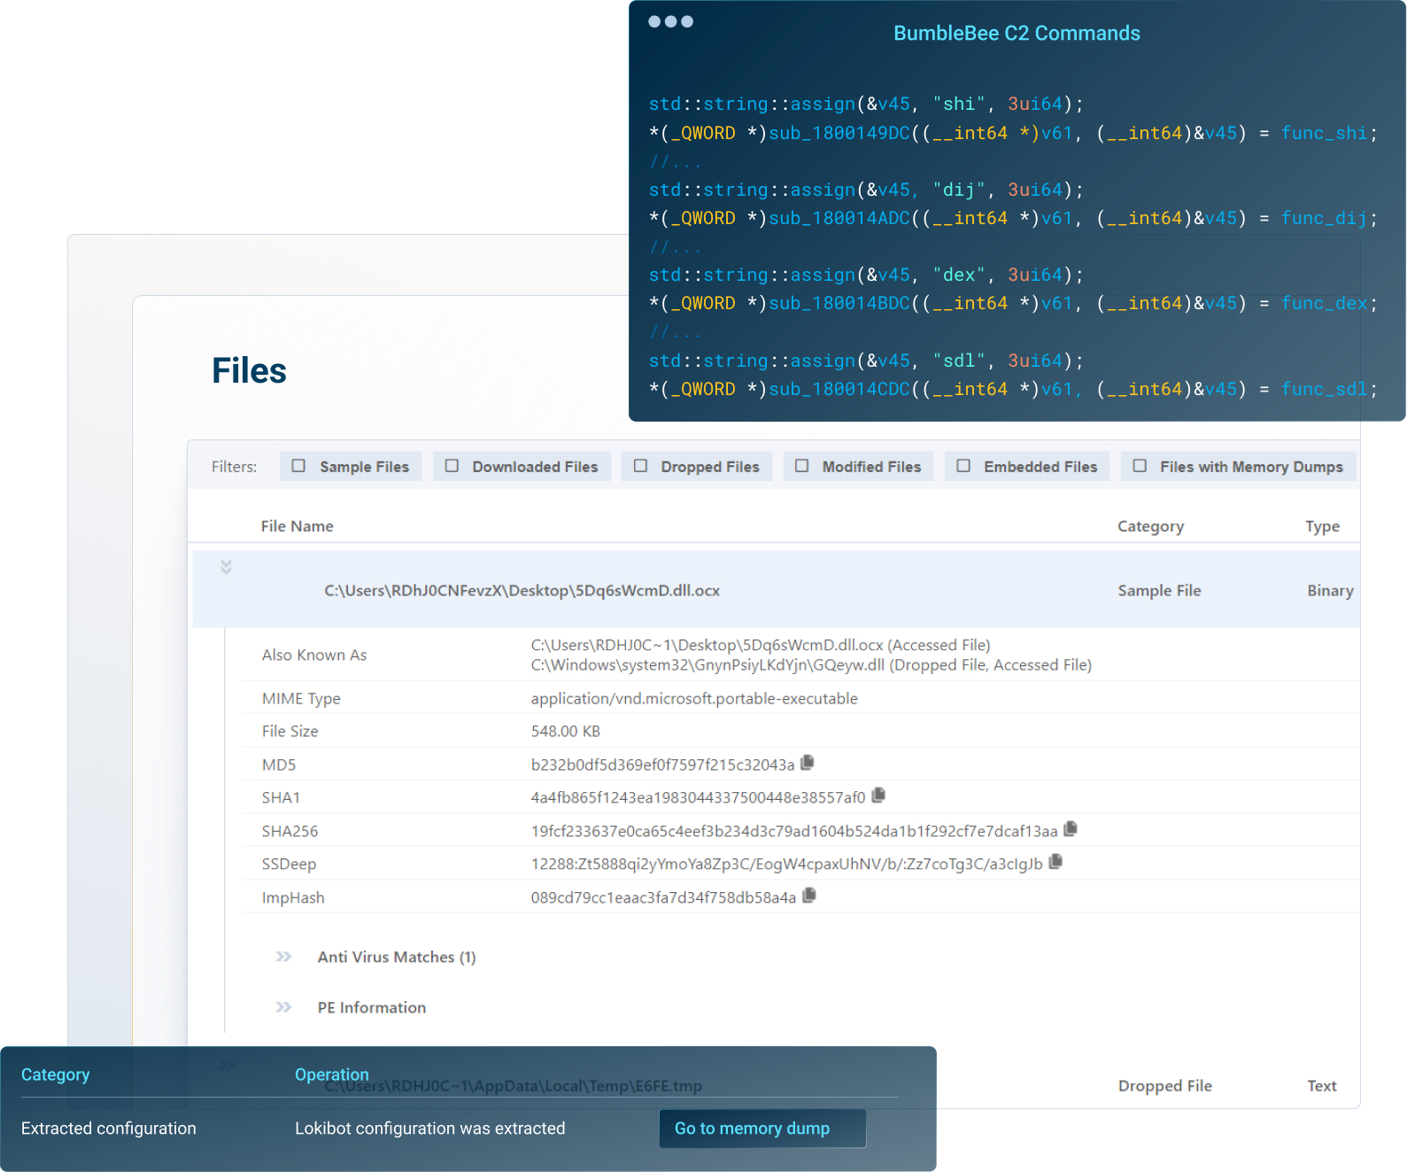Click the File Name column header
1407x1172 pixels.
[298, 526]
